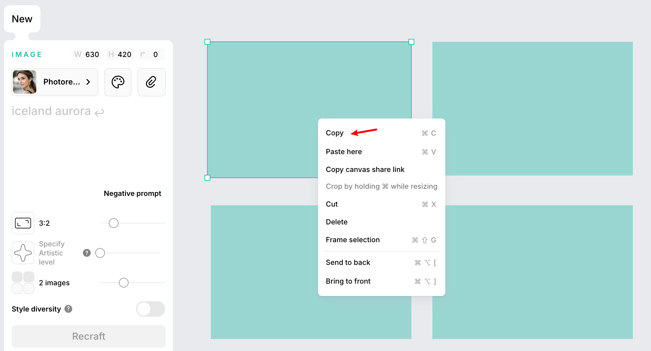
Task: Choose Paste here in context menu
Action: pyautogui.click(x=344, y=152)
